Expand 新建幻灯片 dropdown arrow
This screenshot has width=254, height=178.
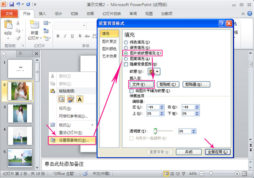coord(41,38)
